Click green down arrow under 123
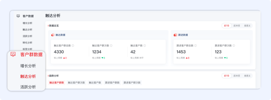This screenshot has height=100, width=271. [x=225, y=58]
